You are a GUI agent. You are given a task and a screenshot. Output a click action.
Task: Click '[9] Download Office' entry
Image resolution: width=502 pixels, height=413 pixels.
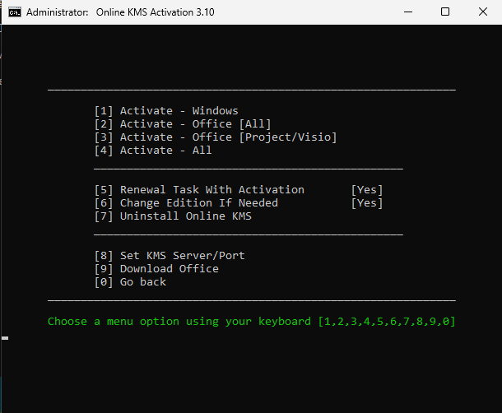point(156,268)
